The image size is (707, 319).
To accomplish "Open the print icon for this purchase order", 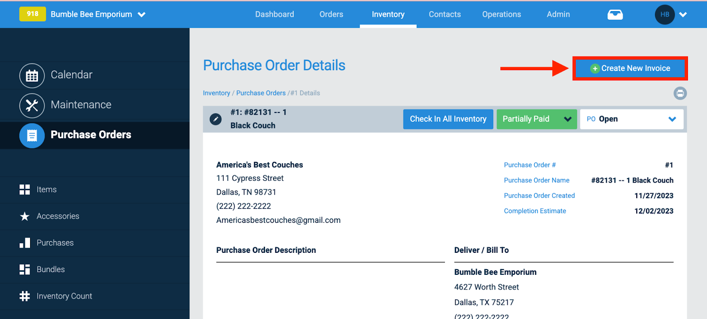I will (x=680, y=93).
